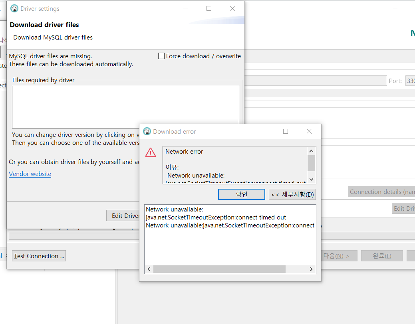The image size is (415, 324).
Task: Click the Edit Driver button in background window
Action: (403, 208)
